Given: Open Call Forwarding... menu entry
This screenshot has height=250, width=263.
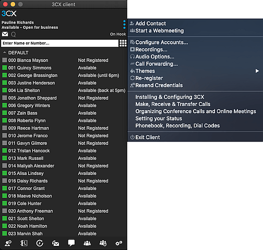Looking at the screenshot, I should click(195, 64).
